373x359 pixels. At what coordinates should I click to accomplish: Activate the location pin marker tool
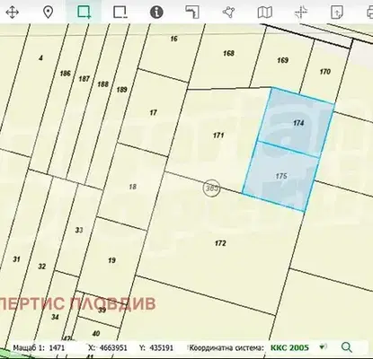(48, 13)
